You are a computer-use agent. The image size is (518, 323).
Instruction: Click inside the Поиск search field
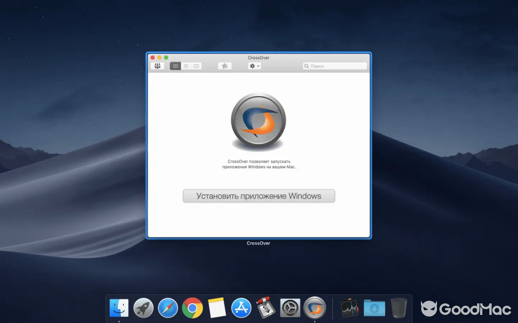[x=335, y=66]
